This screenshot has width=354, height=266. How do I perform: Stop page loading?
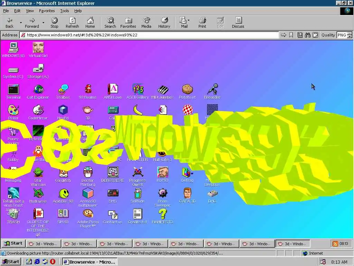tap(54, 23)
